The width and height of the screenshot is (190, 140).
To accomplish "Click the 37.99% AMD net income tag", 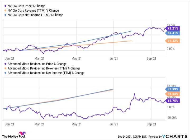I will [x=173, y=89].
